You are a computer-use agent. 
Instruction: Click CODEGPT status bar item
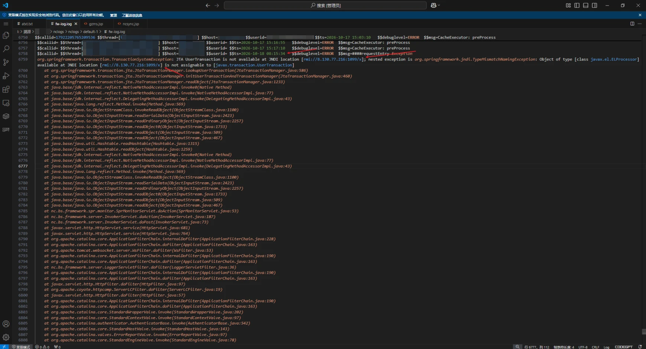tap(624, 347)
